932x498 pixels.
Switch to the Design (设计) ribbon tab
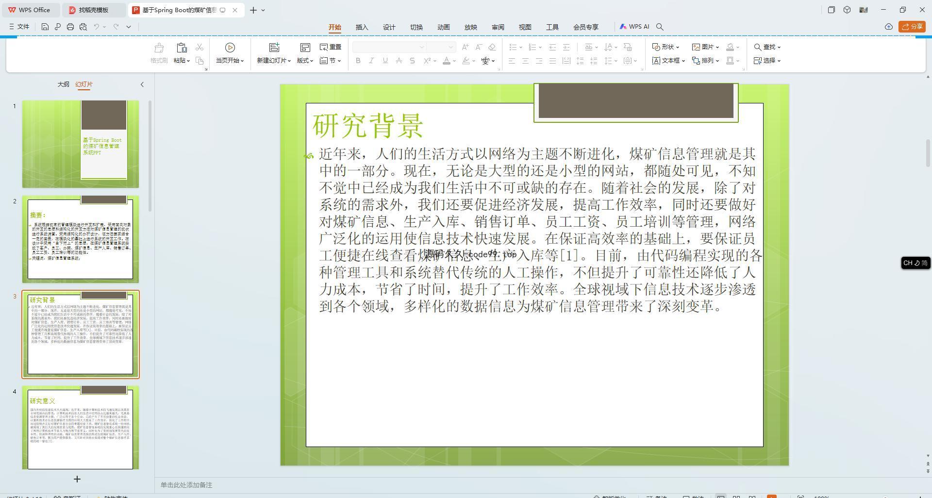[x=389, y=27]
